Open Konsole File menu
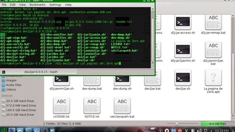Screen dimensions: 235x132 4,5
